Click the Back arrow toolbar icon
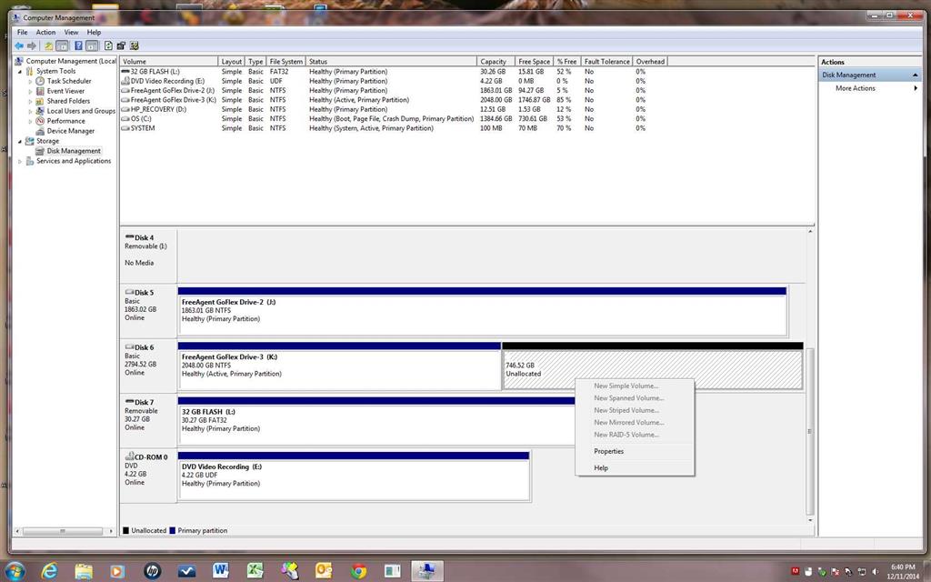The image size is (931, 582). pyautogui.click(x=19, y=45)
